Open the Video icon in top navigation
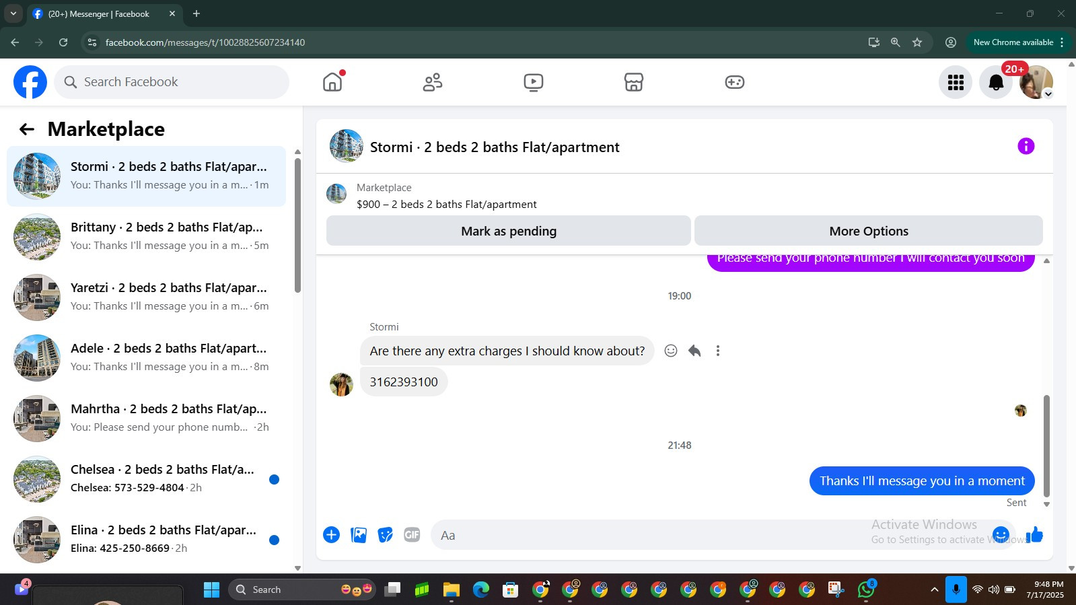Viewport: 1076px width, 605px height. coord(534,82)
